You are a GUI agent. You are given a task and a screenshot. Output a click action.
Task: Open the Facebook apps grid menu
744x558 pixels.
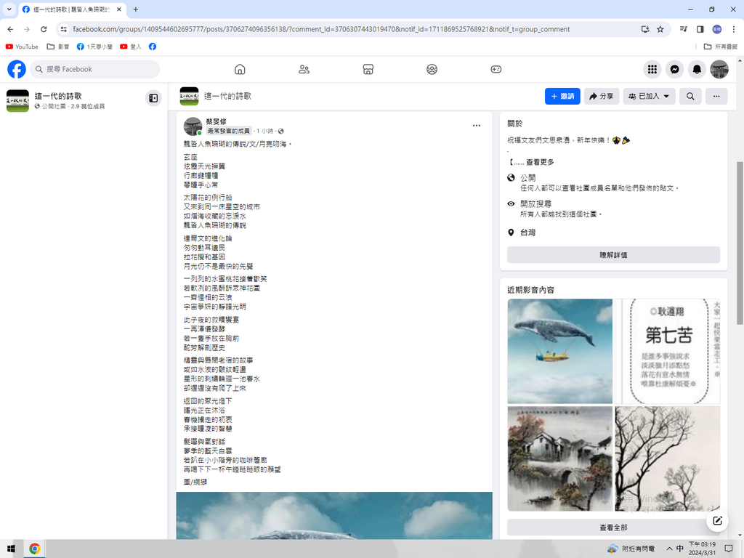(652, 69)
